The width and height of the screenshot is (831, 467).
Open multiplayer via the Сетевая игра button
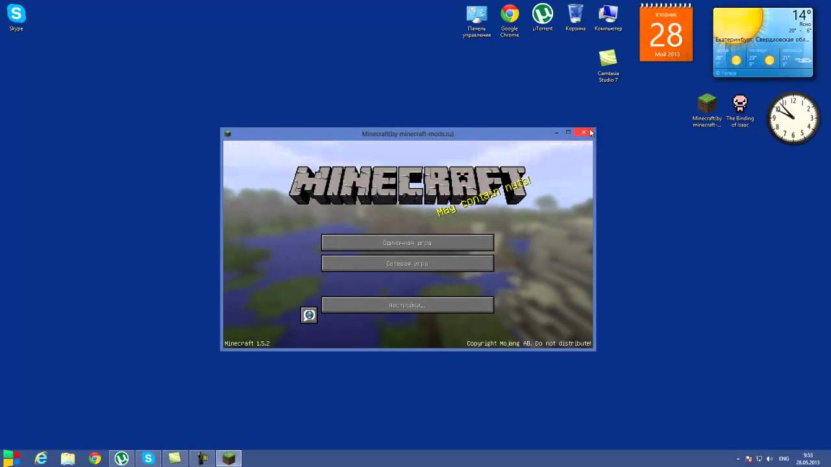point(408,263)
